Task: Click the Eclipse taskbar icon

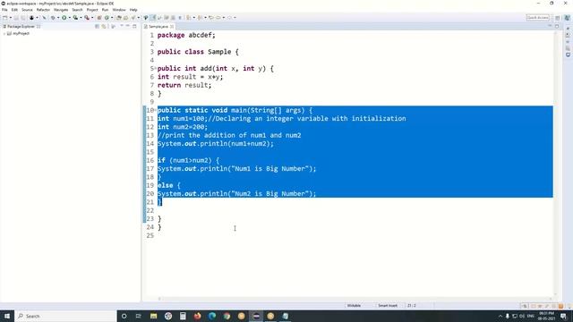Action: point(256,316)
